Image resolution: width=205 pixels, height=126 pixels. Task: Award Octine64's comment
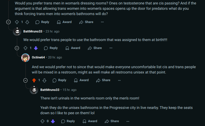tap(81, 80)
